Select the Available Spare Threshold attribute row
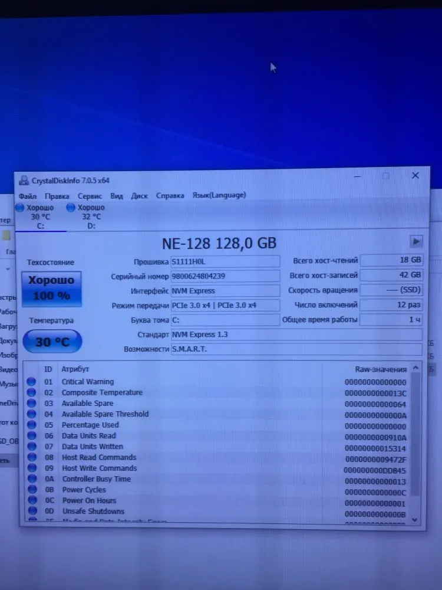442x590 pixels. pyautogui.click(x=217, y=414)
